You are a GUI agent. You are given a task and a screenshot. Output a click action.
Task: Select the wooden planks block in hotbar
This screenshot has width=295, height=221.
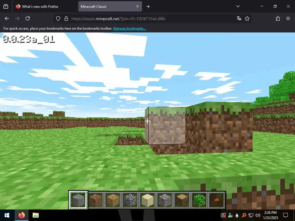coord(113,200)
